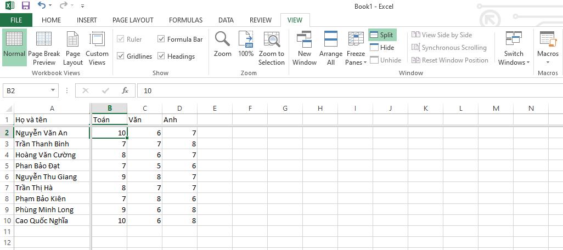This screenshot has height=250, width=563.
Task: Switch to the PAGE LAYOUT tab
Action: coord(133,20)
